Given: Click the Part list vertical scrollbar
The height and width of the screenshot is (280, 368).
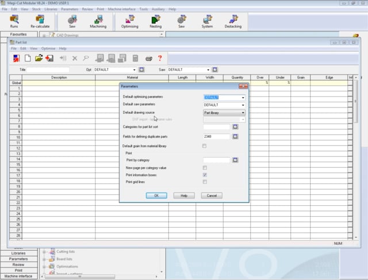Looking at the screenshot, I should tap(356, 158).
